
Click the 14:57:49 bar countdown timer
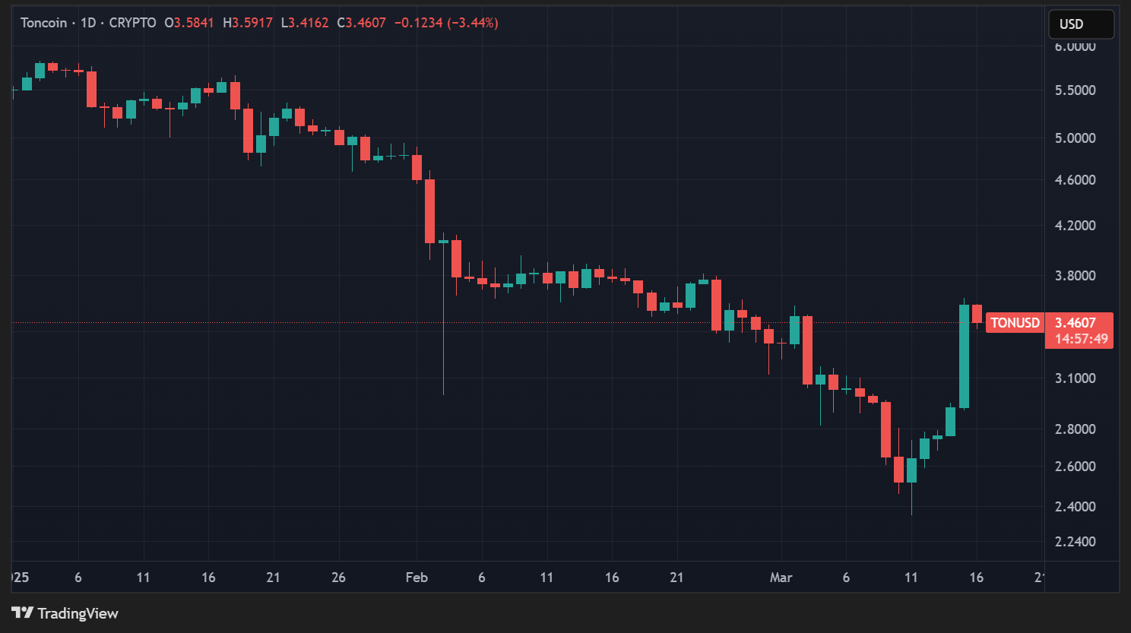point(1081,339)
